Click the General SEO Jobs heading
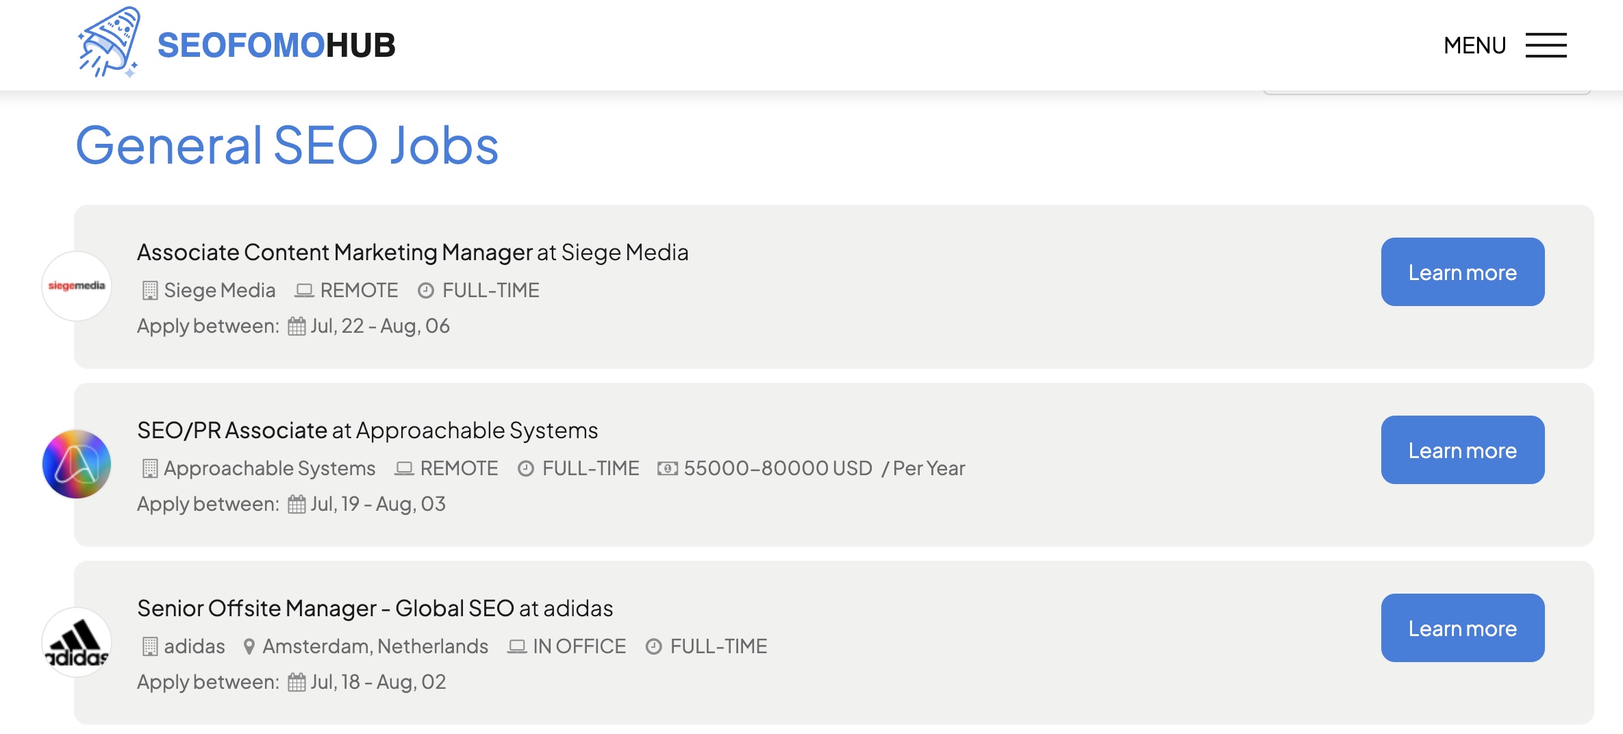The height and width of the screenshot is (734, 1623). (x=287, y=145)
